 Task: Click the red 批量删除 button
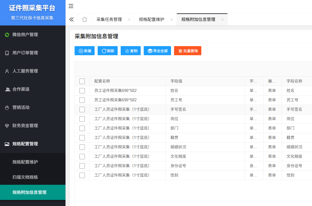(x=188, y=51)
